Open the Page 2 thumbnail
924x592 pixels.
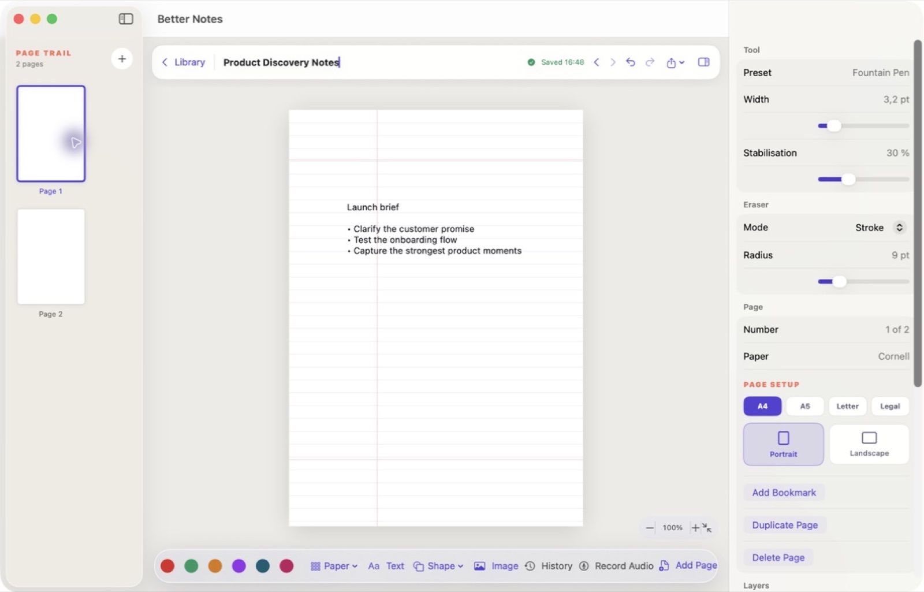[51, 256]
